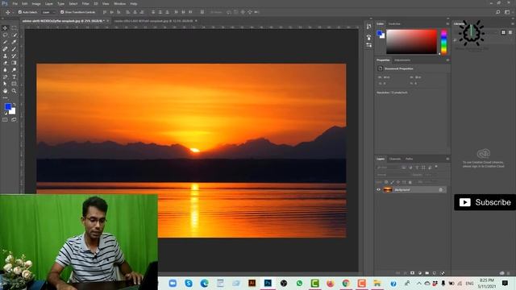
Task: Switch Libraries panel to list view
Action: coord(510,32)
